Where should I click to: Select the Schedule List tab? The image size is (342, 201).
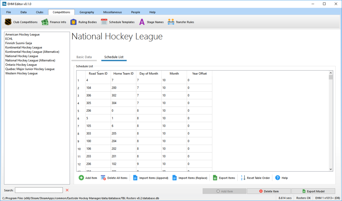pyautogui.click(x=114, y=57)
